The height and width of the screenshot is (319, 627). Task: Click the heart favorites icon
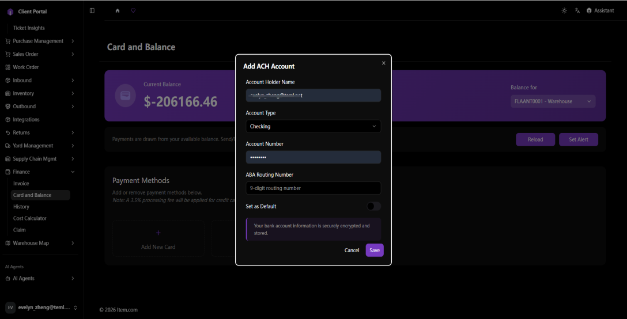133,11
